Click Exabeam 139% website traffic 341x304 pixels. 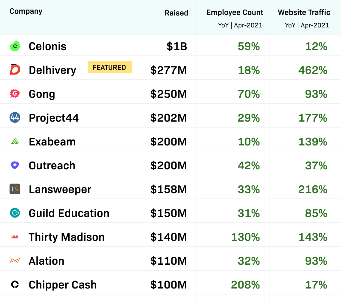coord(313,142)
